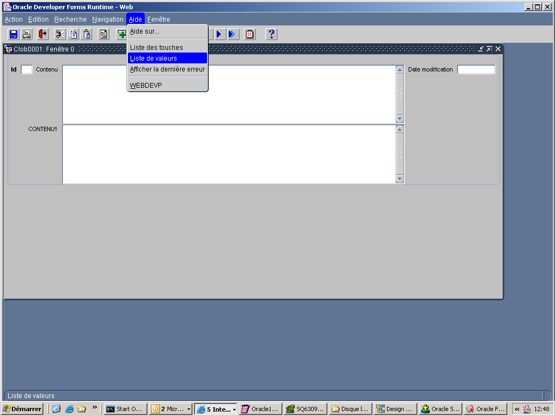Image resolution: width=555 pixels, height=416 pixels.
Task: Close the open Aide menu
Action: click(x=135, y=19)
